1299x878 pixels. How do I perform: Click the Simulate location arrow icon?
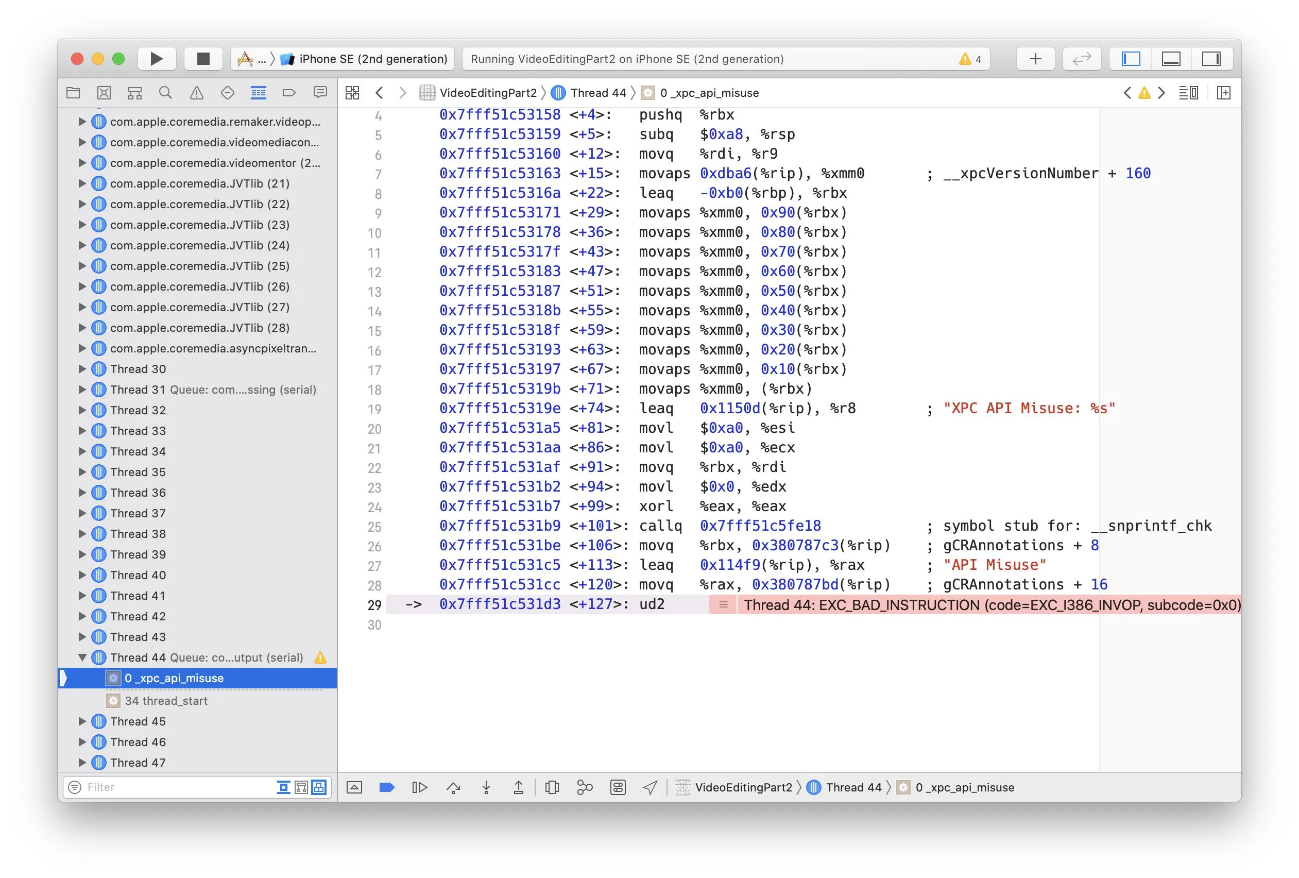(x=650, y=787)
